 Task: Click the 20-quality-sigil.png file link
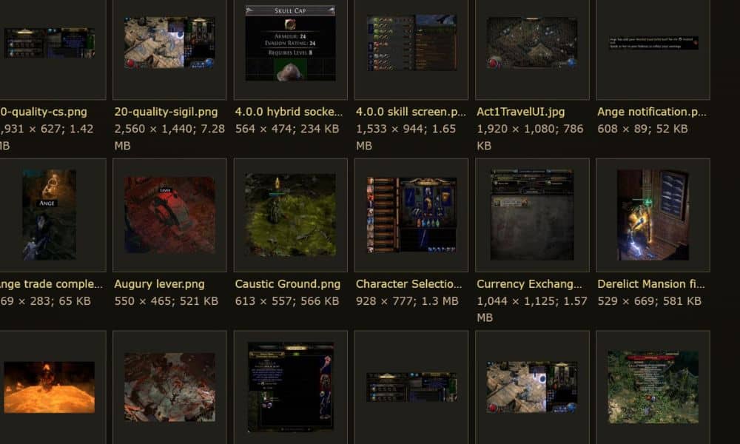coord(166,112)
